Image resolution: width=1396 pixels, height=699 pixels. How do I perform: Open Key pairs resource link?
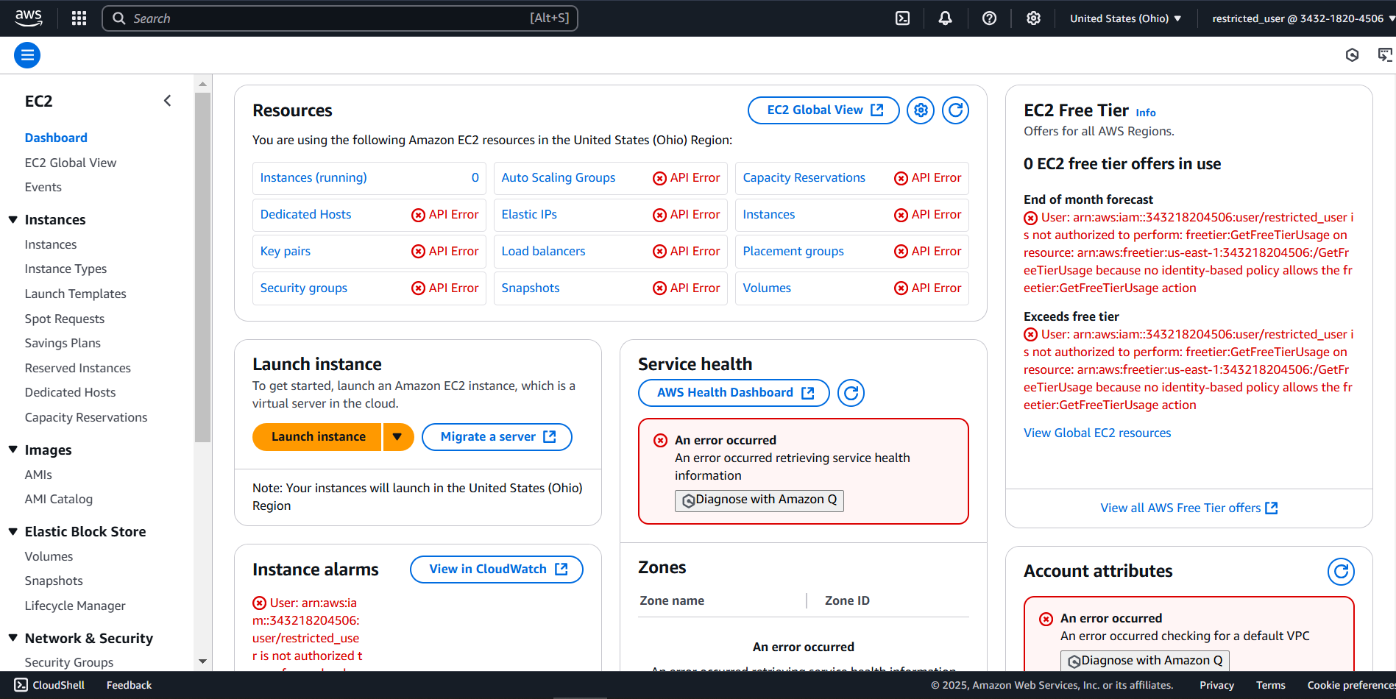pos(286,251)
